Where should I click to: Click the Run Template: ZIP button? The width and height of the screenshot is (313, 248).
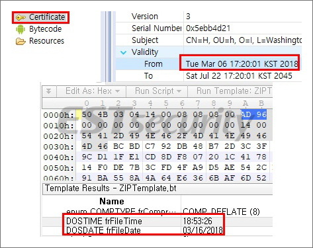pyautogui.click(x=234, y=91)
